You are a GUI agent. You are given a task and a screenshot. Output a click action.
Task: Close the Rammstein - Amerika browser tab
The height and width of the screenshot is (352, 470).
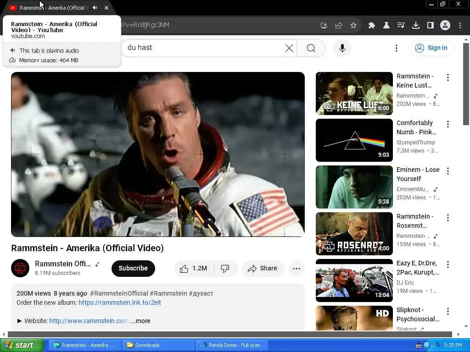coord(106,8)
